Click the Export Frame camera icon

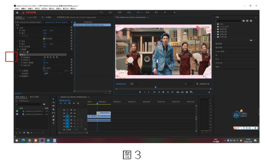(187, 92)
